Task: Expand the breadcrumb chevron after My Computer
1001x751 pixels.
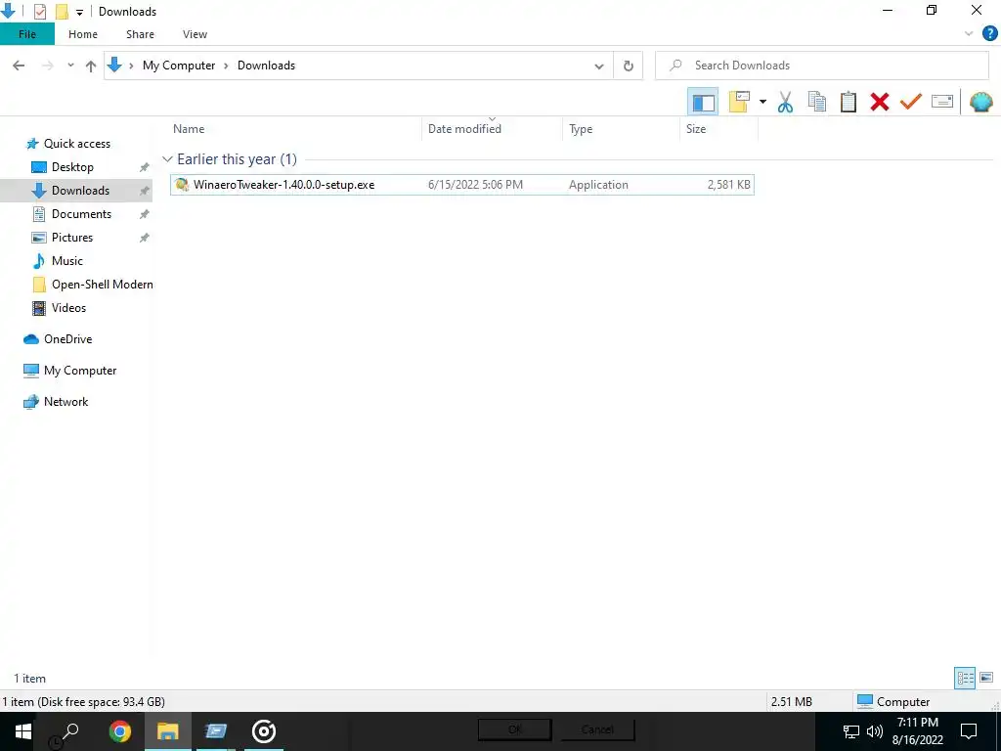Action: (226, 66)
